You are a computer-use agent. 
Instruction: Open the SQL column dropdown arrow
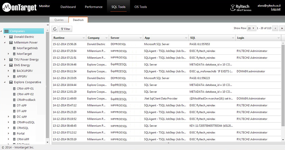click(x=233, y=38)
